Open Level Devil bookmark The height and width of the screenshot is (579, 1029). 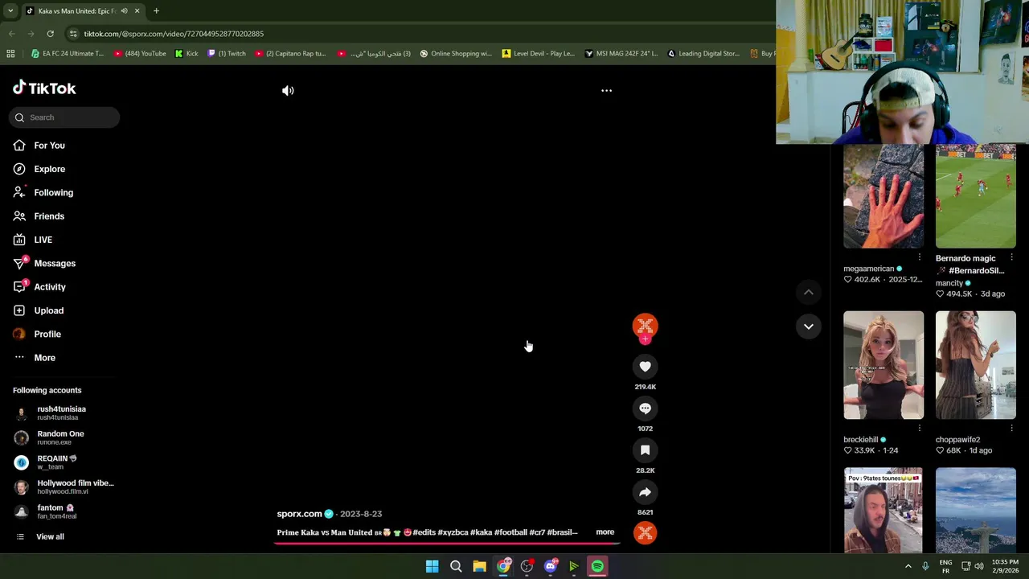coord(538,54)
